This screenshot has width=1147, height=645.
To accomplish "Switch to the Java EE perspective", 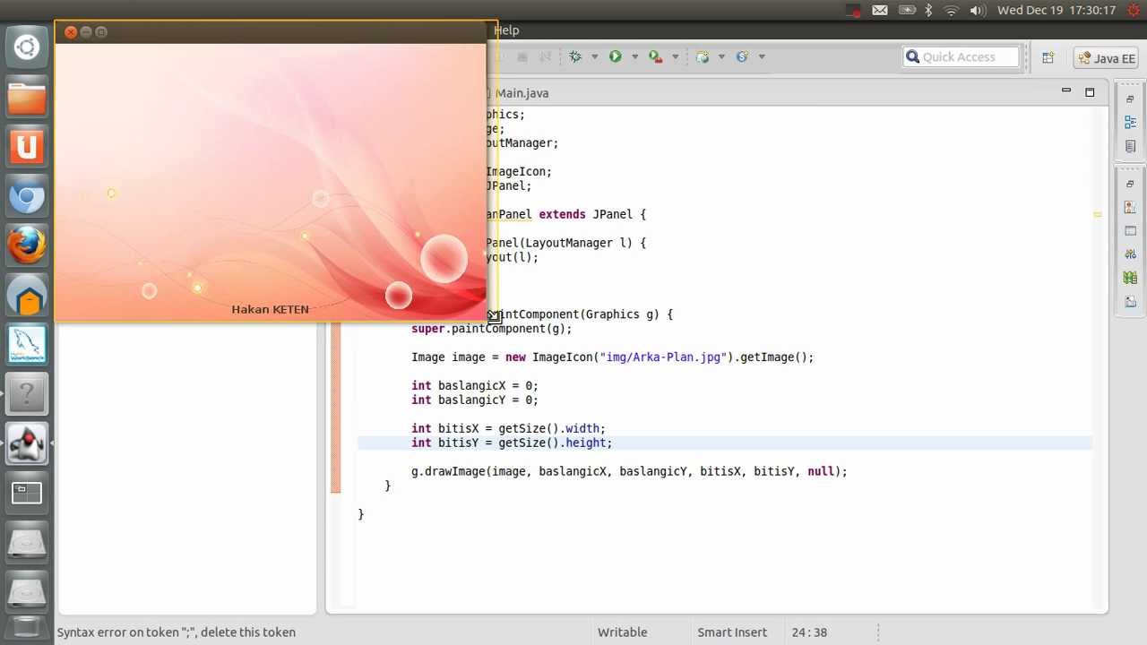I will coord(1106,58).
